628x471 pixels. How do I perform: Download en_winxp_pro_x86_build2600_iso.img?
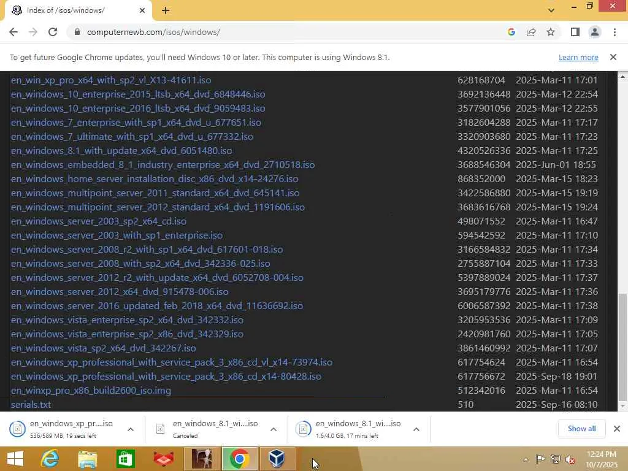91,391
